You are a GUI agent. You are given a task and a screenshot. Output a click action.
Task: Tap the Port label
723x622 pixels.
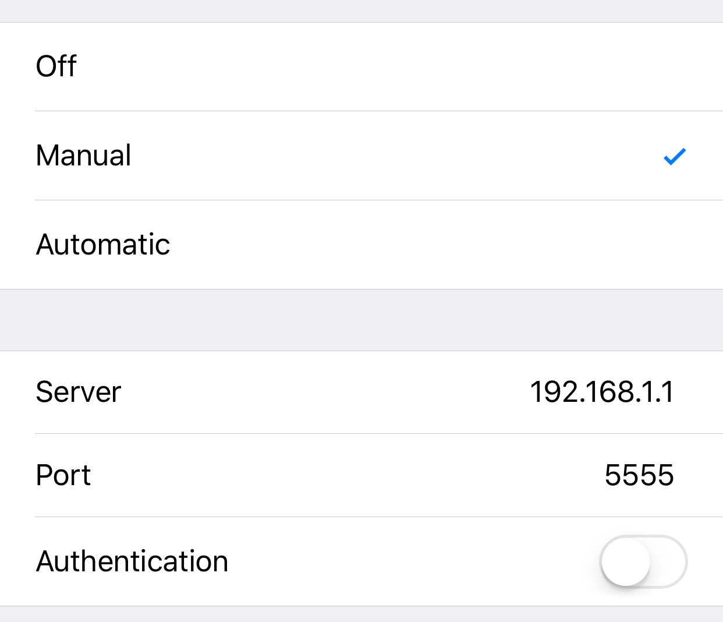63,475
